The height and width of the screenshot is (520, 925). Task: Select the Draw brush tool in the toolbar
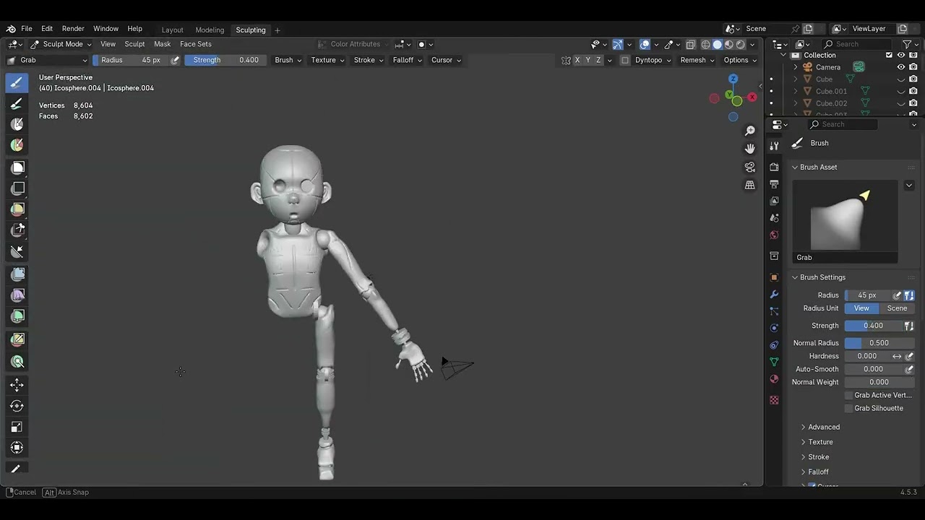click(x=17, y=82)
